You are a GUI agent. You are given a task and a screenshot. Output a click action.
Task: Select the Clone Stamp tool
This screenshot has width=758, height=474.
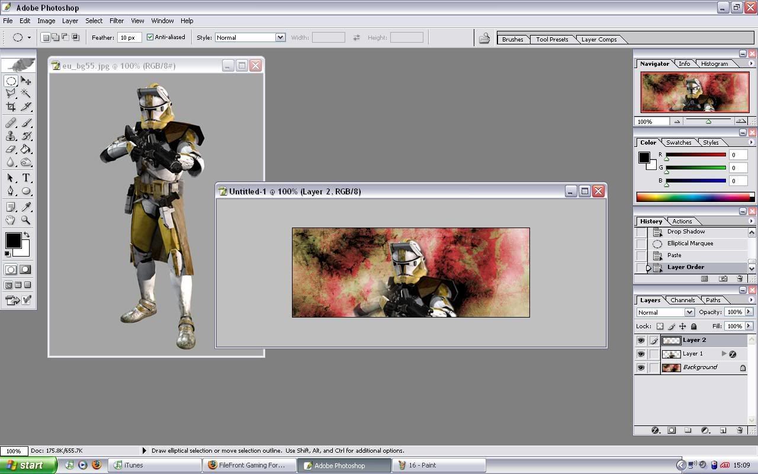tap(11, 136)
